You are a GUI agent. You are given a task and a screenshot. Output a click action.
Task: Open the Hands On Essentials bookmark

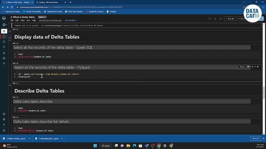[32, 12]
